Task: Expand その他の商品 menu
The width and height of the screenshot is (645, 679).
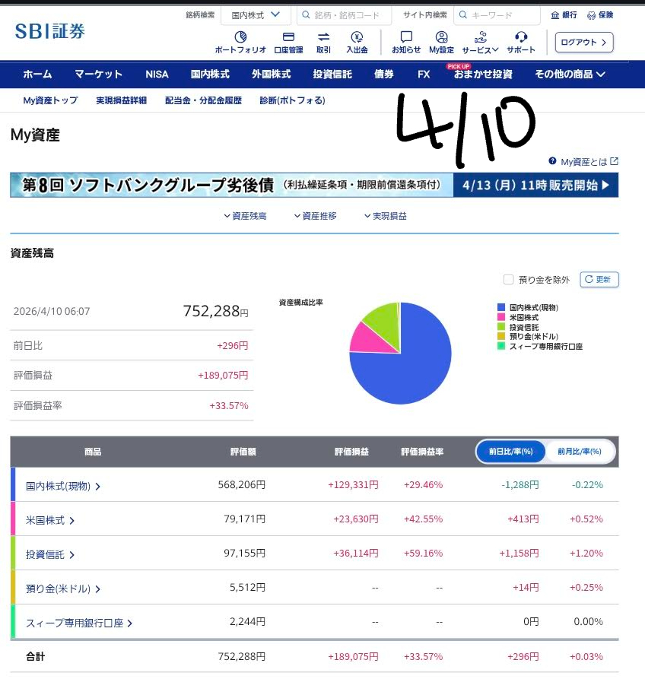Action: point(570,75)
